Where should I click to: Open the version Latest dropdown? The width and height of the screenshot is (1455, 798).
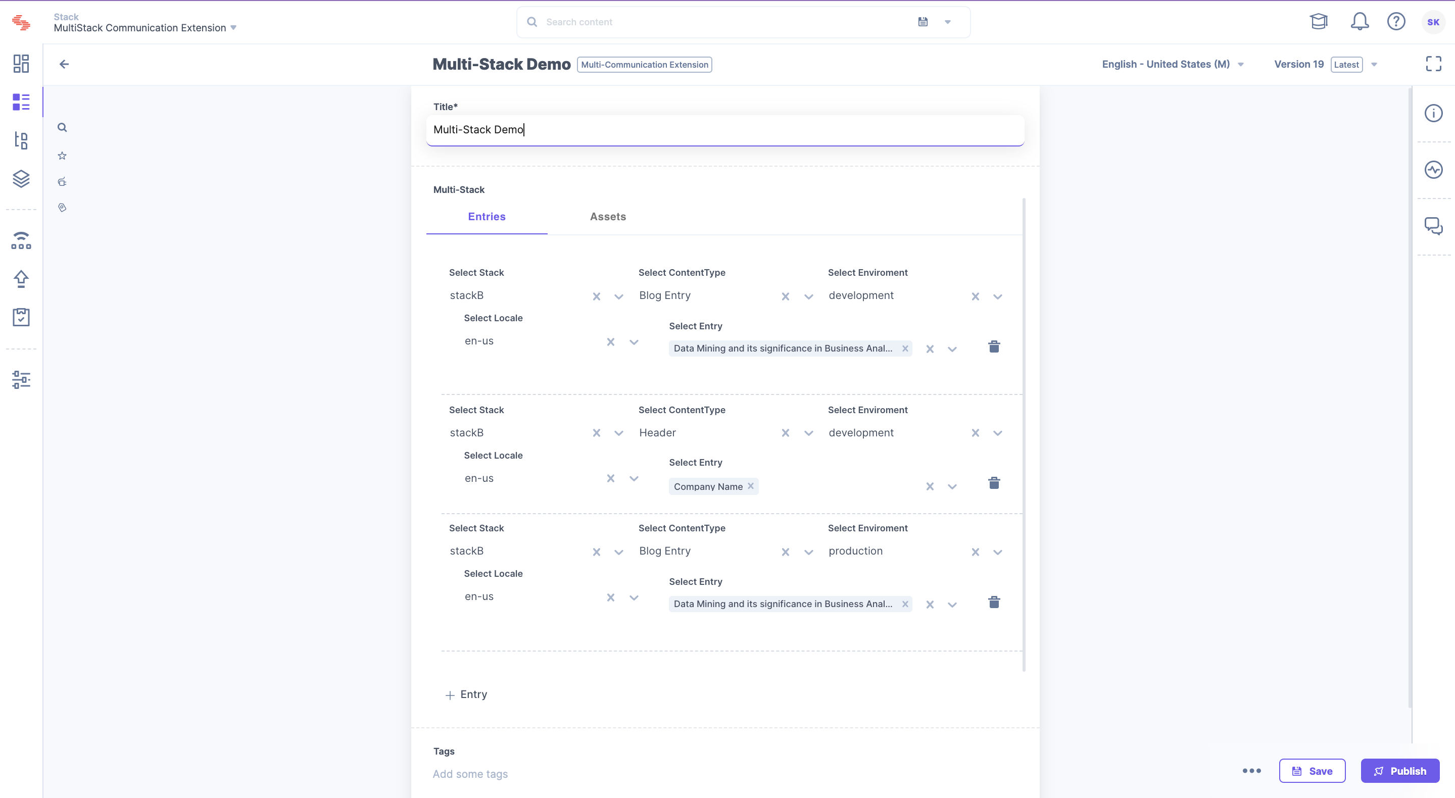point(1374,64)
